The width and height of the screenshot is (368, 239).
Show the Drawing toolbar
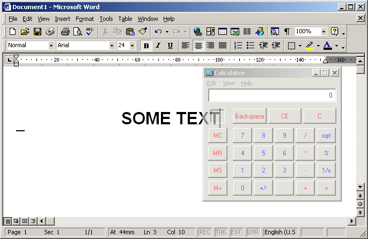pyautogui.click(x=259, y=32)
